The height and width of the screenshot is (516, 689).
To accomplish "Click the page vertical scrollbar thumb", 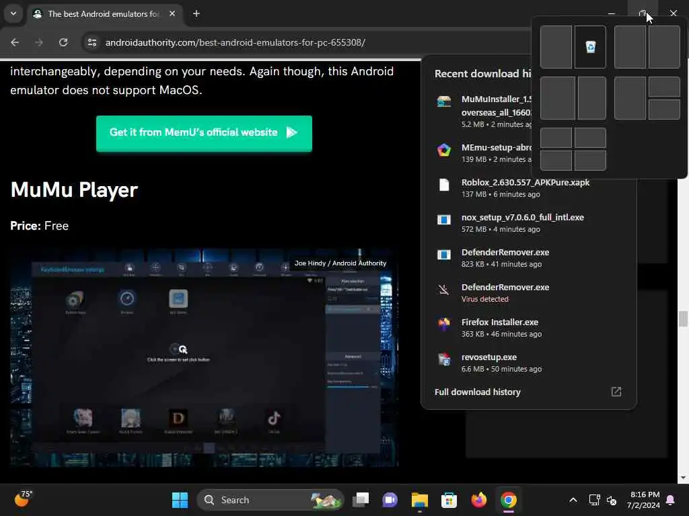I will coord(683,318).
